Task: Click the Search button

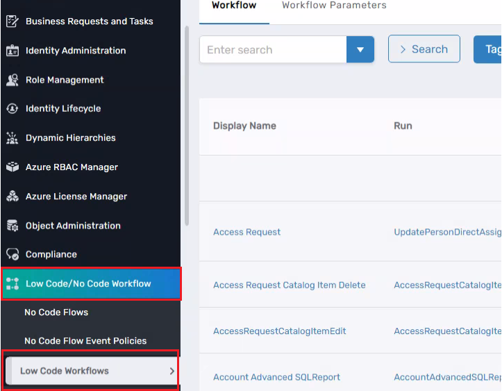Action: click(x=424, y=49)
